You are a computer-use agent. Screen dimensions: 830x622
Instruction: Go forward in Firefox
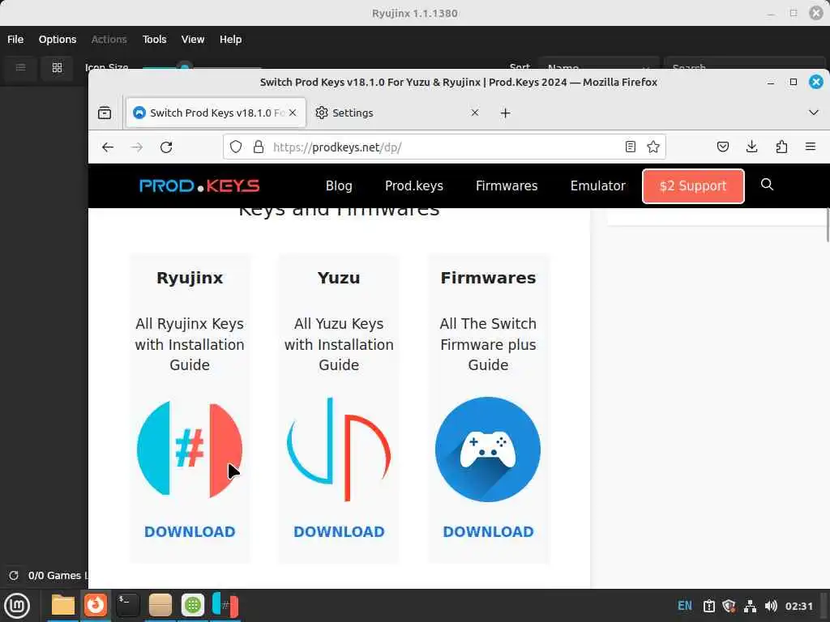tap(136, 147)
